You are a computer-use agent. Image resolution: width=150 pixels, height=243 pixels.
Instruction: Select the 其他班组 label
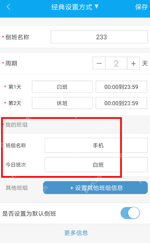16,188
